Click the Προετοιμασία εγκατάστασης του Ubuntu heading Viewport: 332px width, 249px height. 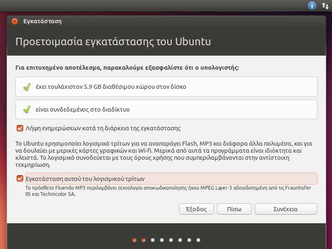coord(113,42)
